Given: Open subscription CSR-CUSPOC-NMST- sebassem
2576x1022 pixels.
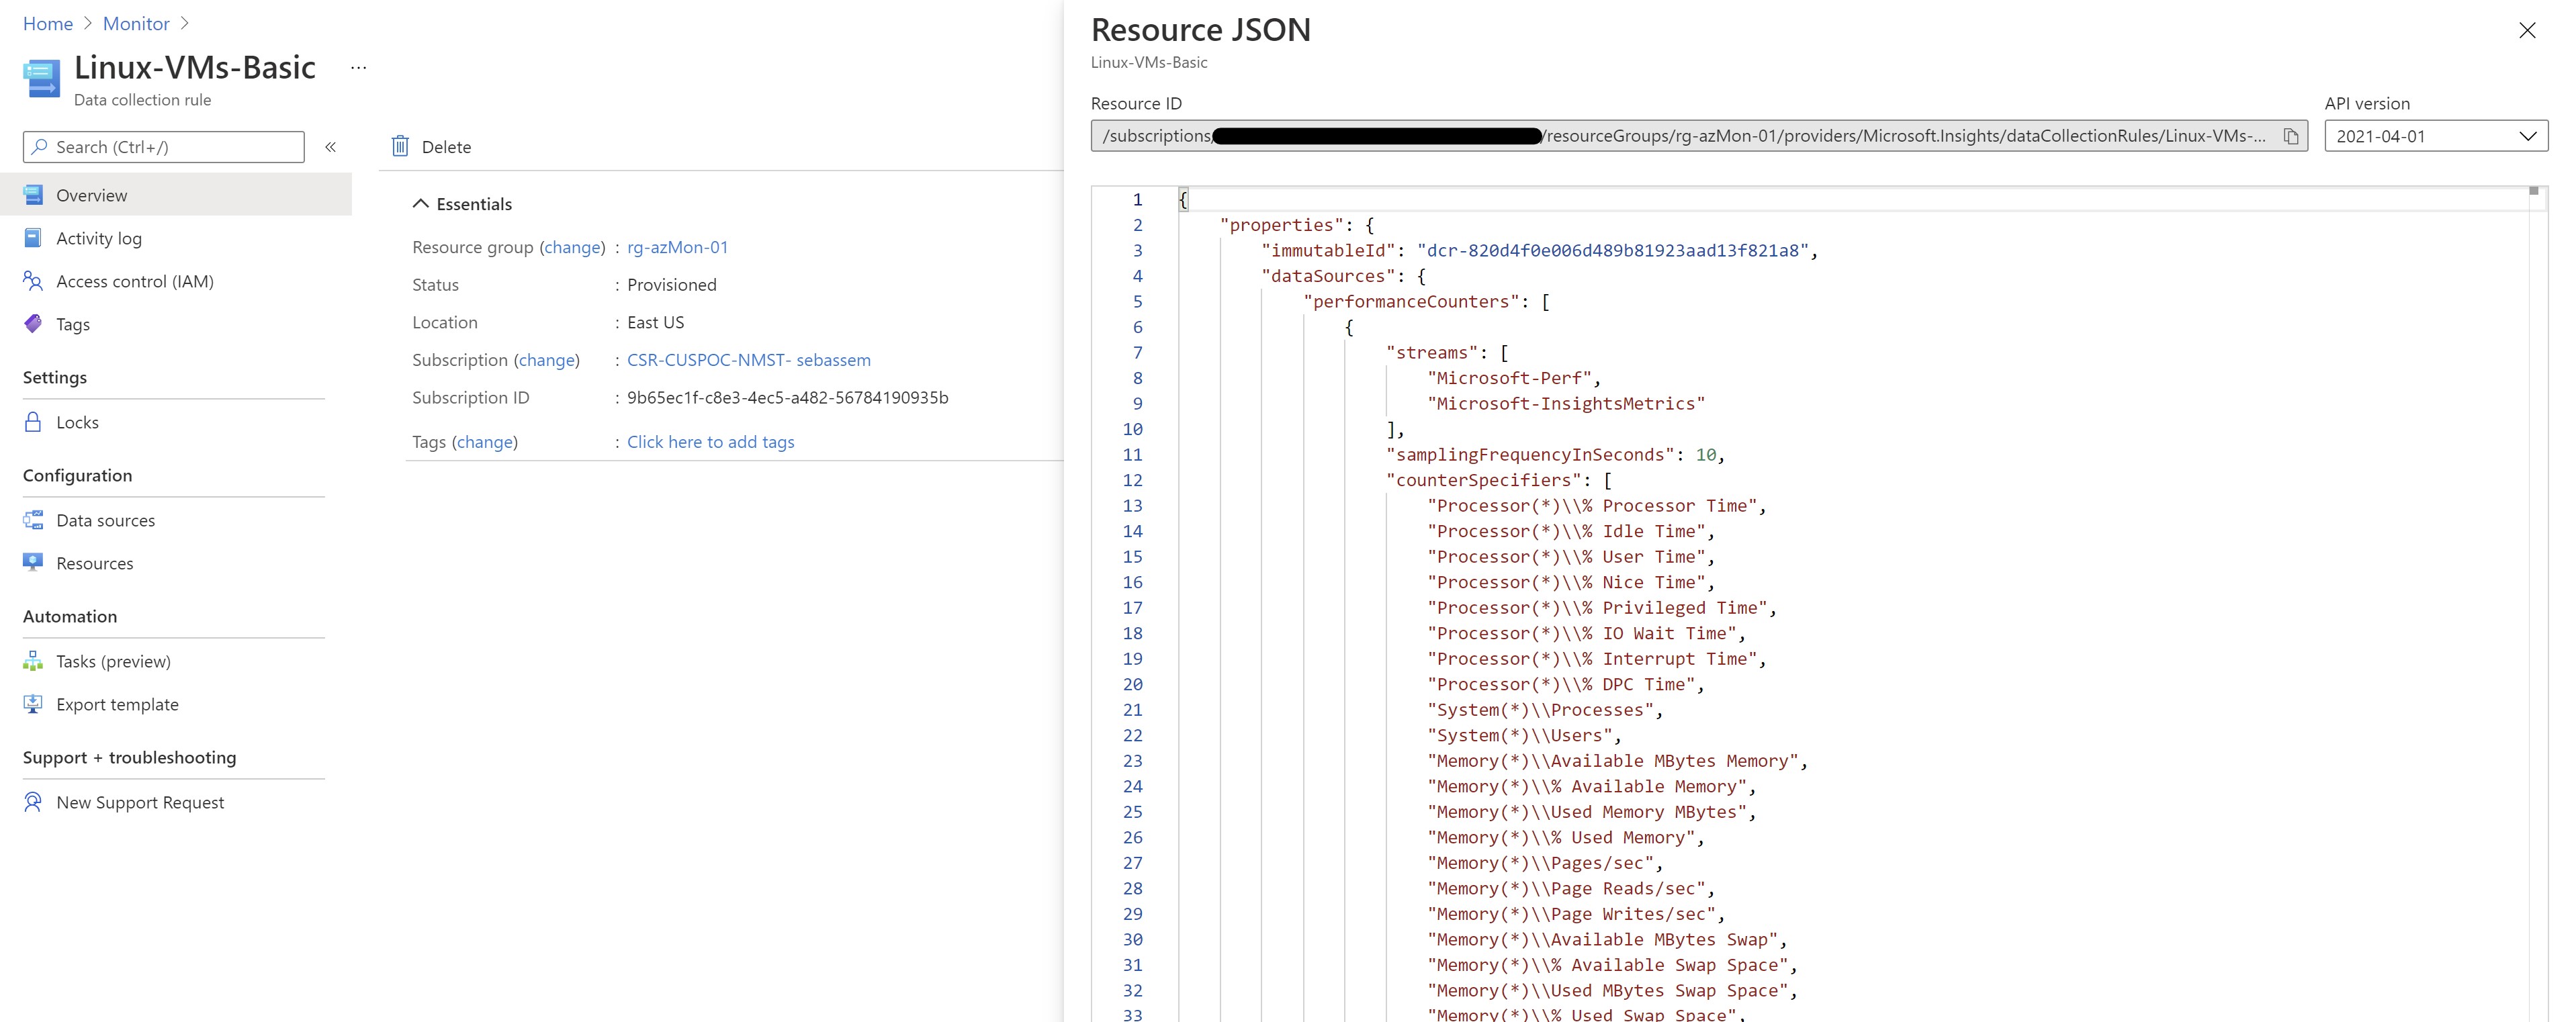Looking at the screenshot, I should point(748,360).
